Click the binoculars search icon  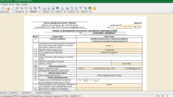[58, 8]
